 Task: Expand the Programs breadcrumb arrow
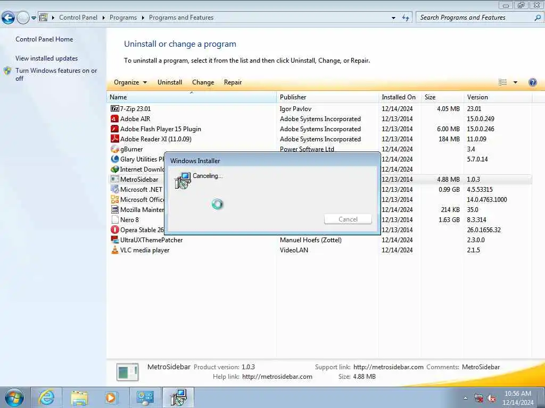tap(143, 18)
